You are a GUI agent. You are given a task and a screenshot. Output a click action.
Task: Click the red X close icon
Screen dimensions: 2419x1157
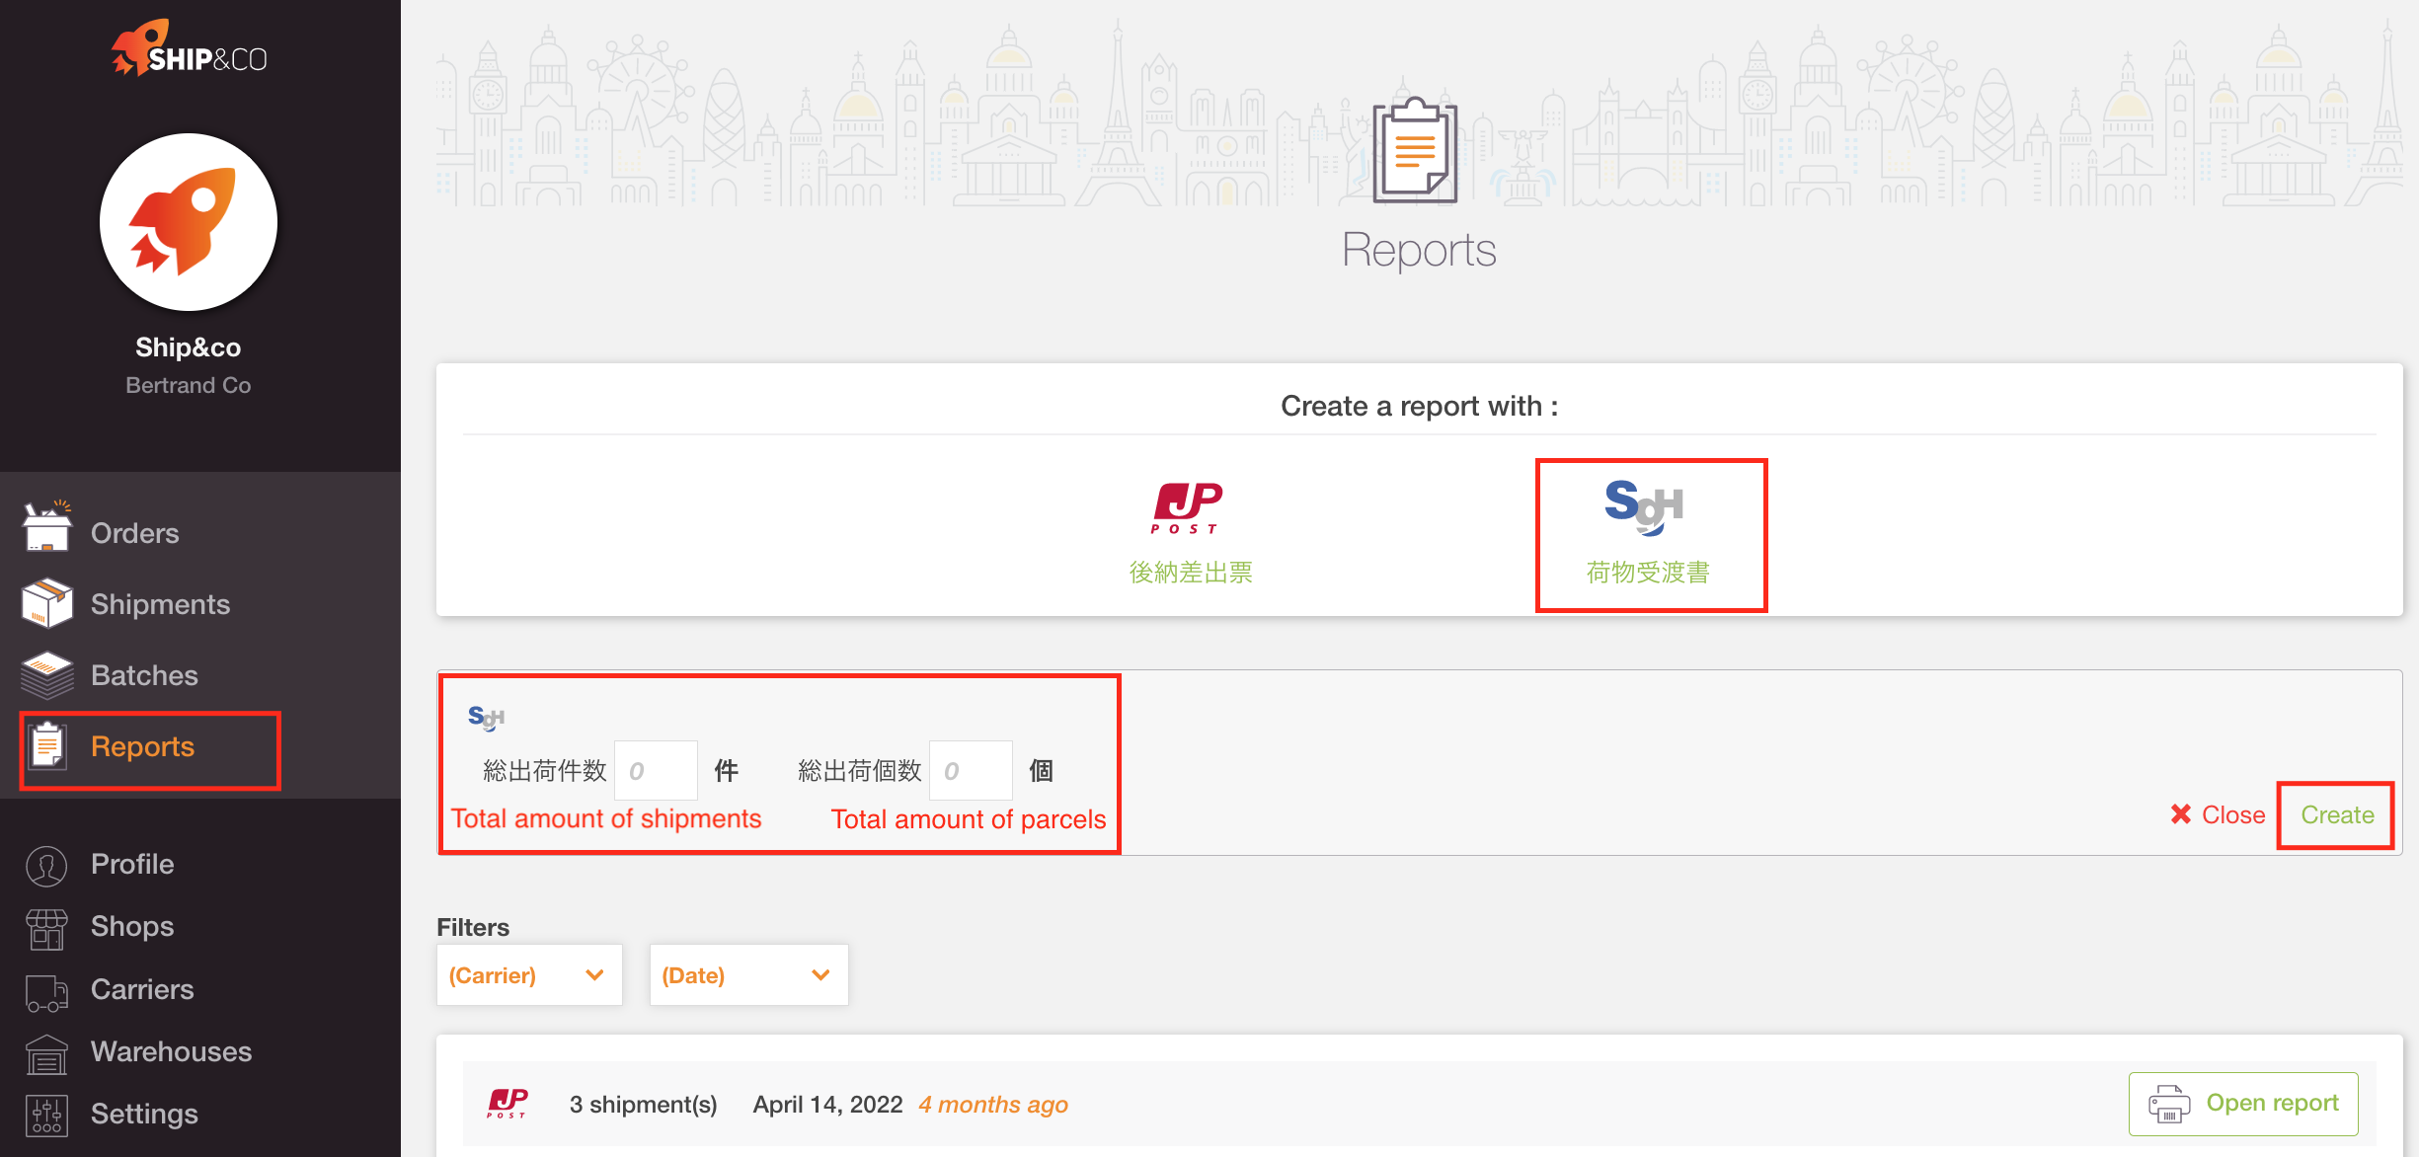click(x=2180, y=814)
